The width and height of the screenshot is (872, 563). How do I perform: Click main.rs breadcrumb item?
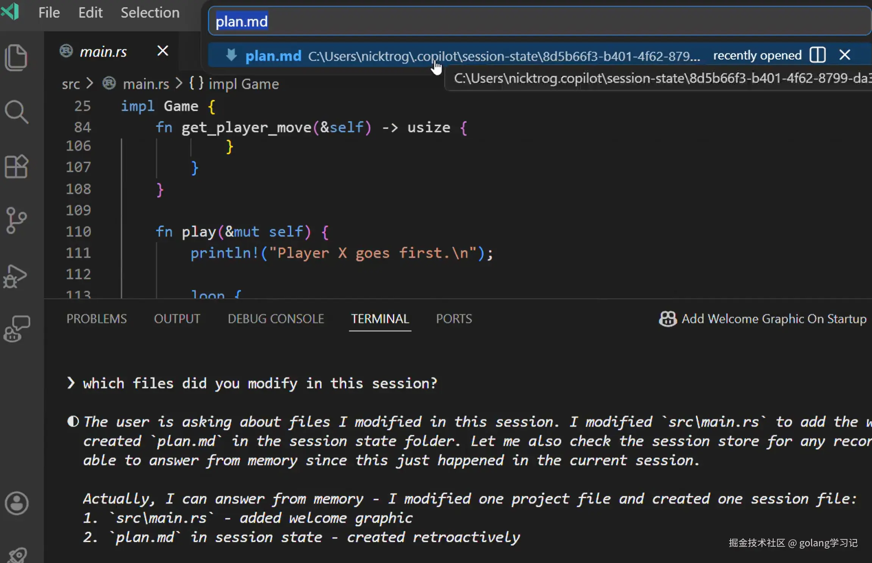click(145, 84)
